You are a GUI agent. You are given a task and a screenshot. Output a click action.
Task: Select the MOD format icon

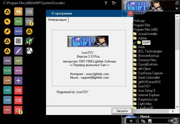[7, 100]
